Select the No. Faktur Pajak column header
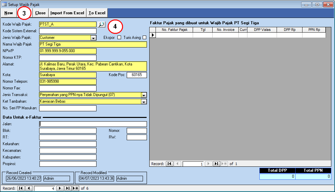335x192 pixels. tap(174, 30)
